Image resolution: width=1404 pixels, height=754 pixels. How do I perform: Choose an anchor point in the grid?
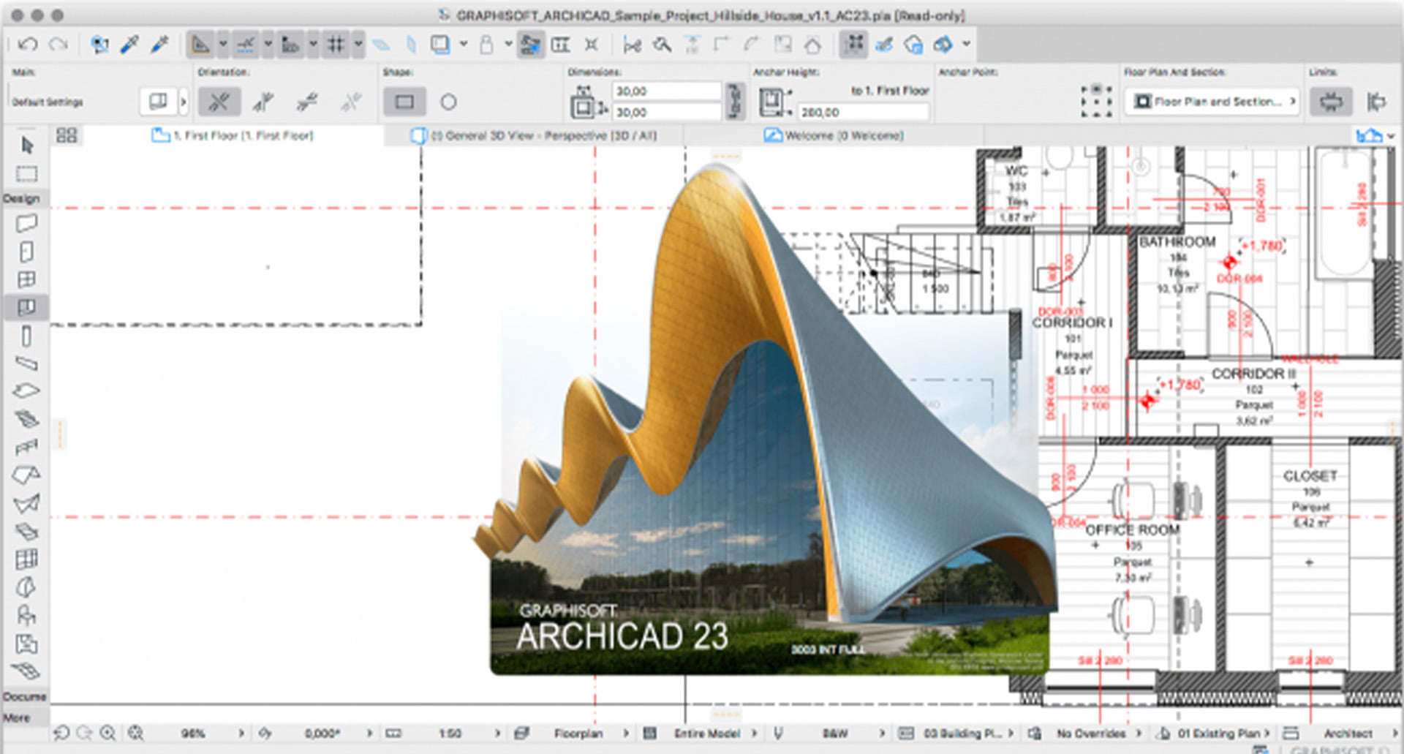1096,101
